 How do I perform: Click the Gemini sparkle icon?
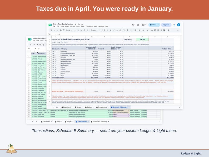click(x=174, y=25)
